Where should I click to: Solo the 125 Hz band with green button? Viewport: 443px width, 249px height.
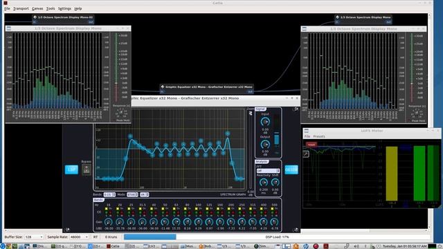tap(208, 213)
